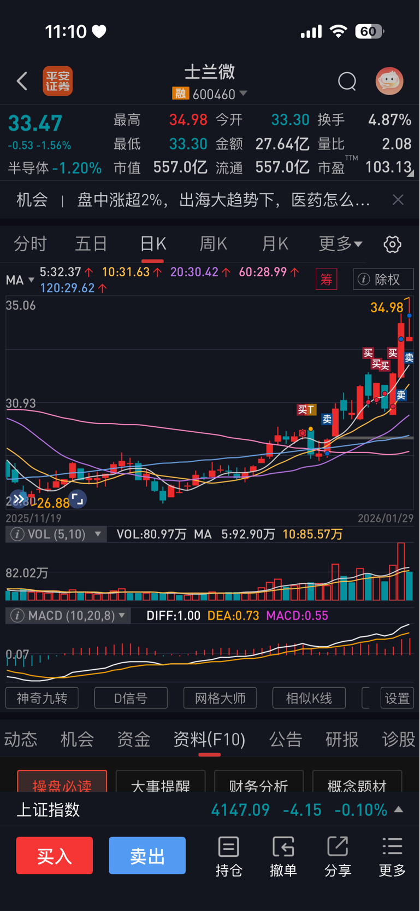This screenshot has width=420, height=911.
Task: Go back with the left arrow
Action: coord(22,82)
